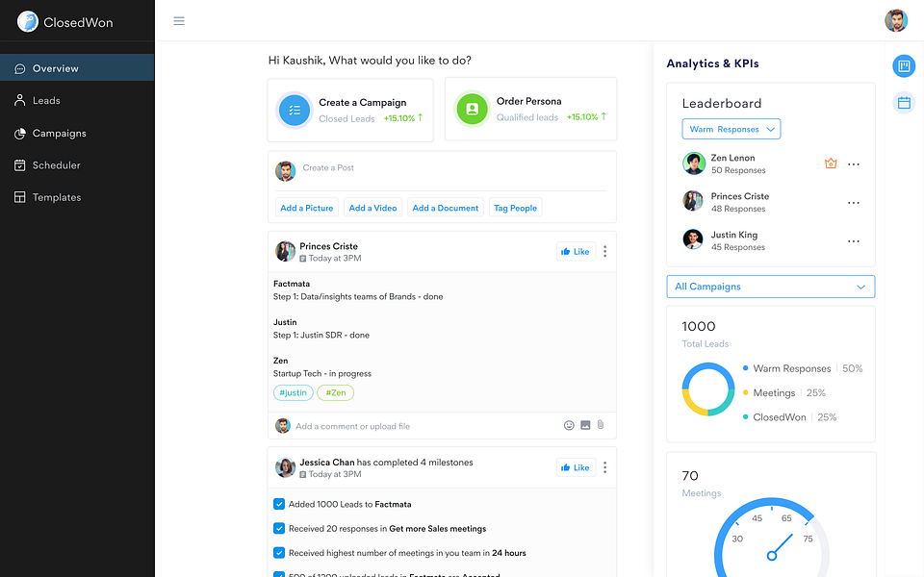Open the board panel icon in right rail
The height and width of the screenshot is (577, 924).
click(x=904, y=66)
